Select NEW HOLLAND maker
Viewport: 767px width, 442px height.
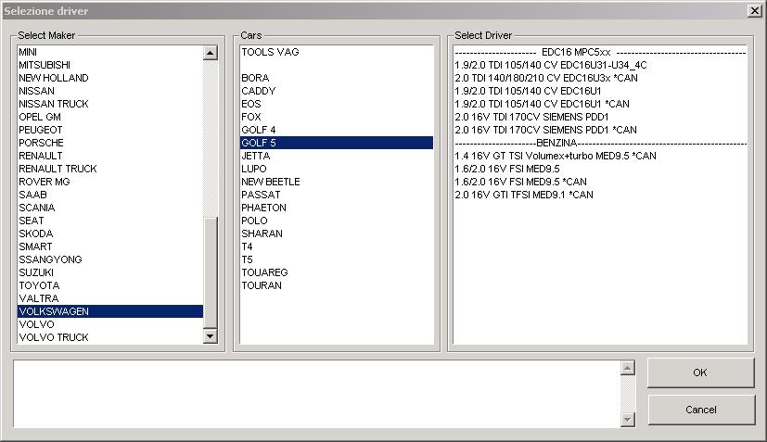(110, 78)
